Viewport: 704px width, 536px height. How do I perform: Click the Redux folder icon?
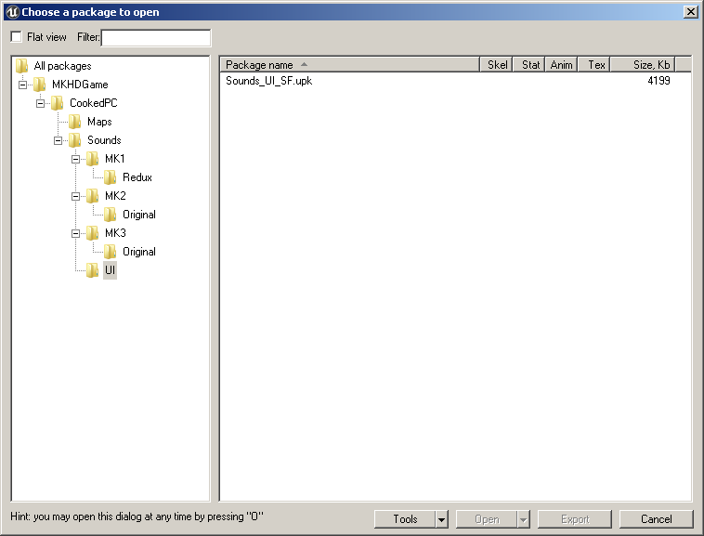[110, 177]
